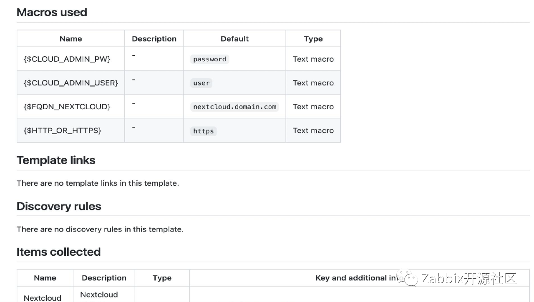Click the 'password' default value
Screen dimensions: 534x302
[209, 59]
